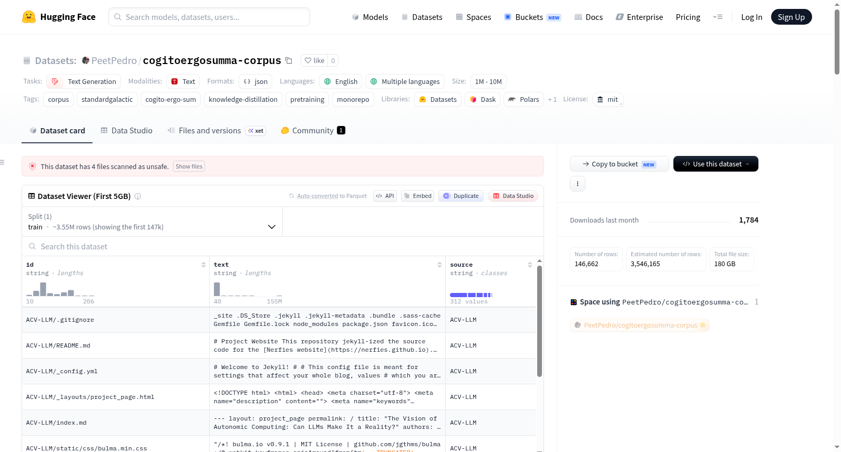Select the pretraining tag

point(307,99)
